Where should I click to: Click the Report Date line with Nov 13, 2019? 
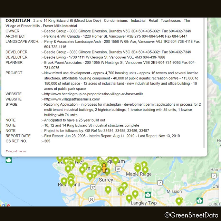pos(112,136)
